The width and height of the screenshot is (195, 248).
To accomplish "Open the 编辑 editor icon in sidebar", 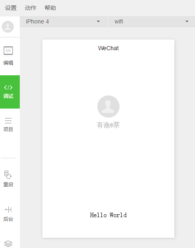I will click(8, 51).
